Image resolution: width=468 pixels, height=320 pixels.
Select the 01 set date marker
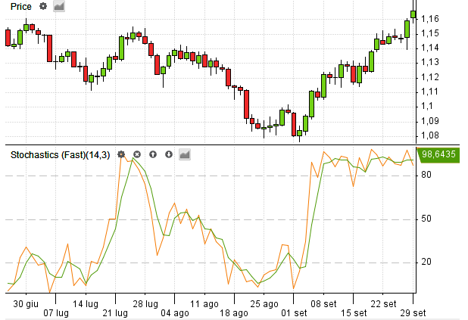(295, 311)
